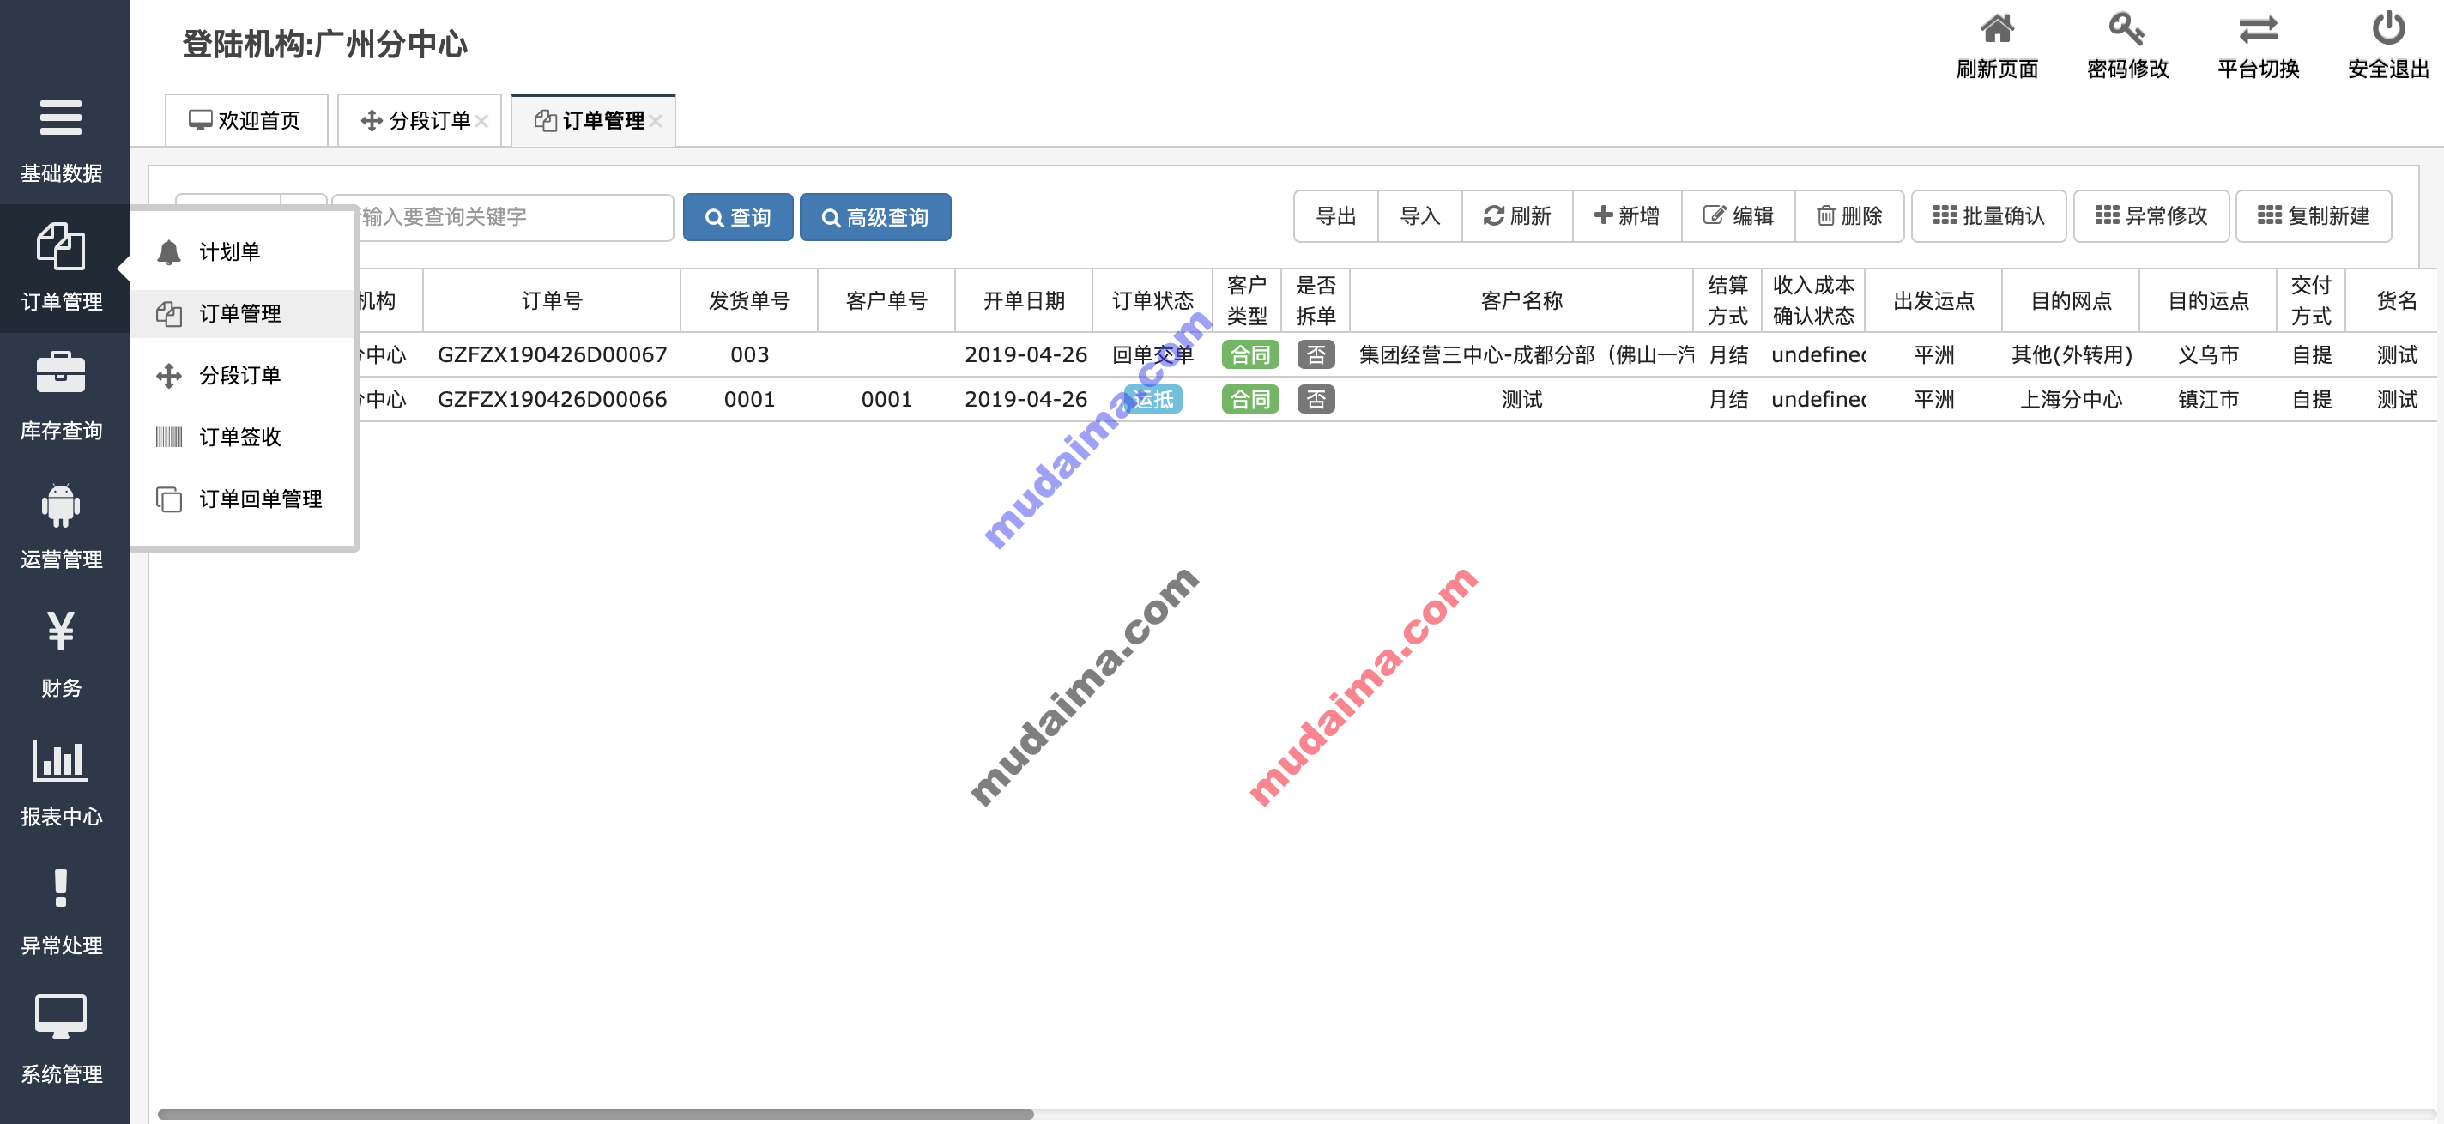The height and width of the screenshot is (1124, 2444).
Task: Click the 批量确认 button
Action: [1988, 216]
